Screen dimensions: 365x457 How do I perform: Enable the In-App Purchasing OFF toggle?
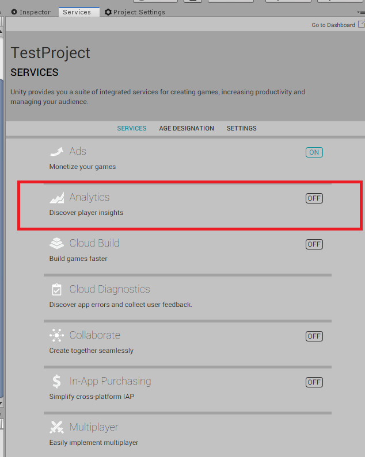[314, 382]
